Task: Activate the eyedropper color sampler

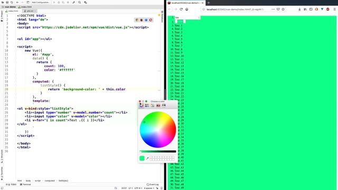Action: (147, 158)
